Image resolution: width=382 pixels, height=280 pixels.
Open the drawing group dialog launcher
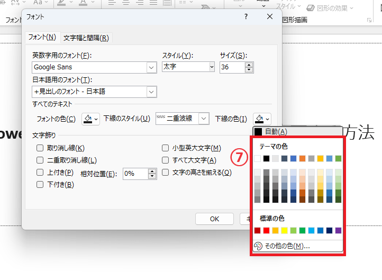(369, 20)
